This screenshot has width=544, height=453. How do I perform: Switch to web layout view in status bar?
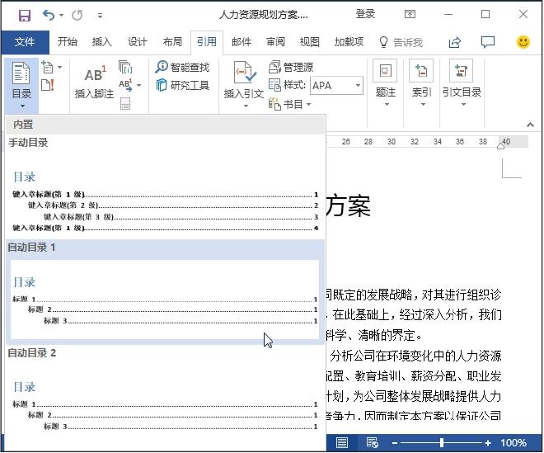[x=372, y=443]
